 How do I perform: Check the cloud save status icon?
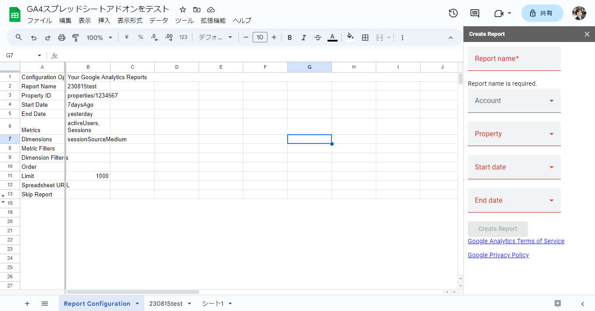click(211, 10)
